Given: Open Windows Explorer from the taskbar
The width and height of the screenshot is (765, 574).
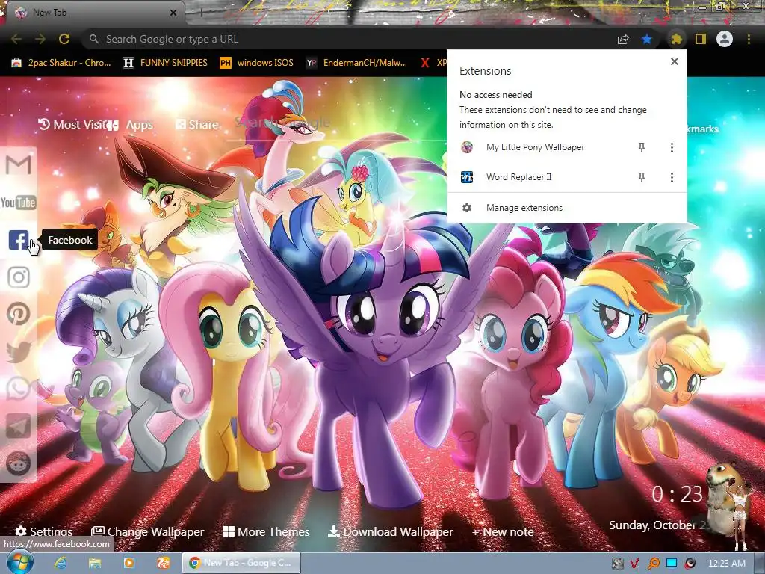Looking at the screenshot, I should pos(95,563).
